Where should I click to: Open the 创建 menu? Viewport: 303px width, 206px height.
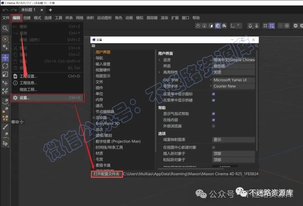click(27, 18)
